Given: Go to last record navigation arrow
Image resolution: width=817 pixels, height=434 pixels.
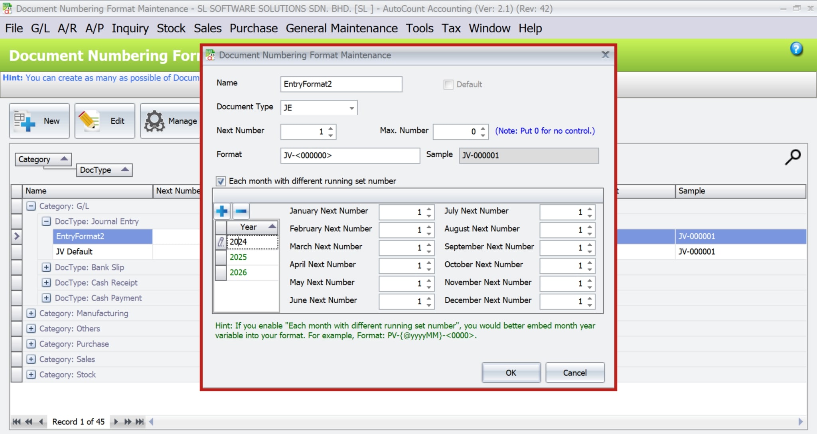Looking at the screenshot, I should pos(140,422).
